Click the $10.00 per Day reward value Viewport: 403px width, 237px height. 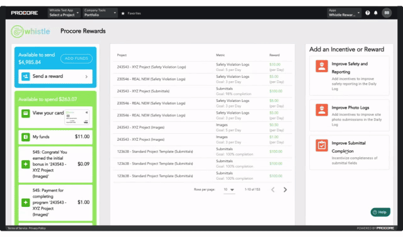point(276,67)
